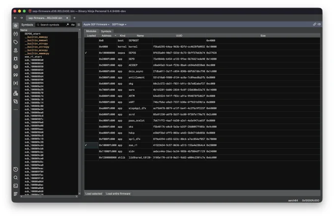This screenshot has width=334, height=218.
Task: Click the 0x10000fc000 status bar address
Action: [x=310, y=200]
